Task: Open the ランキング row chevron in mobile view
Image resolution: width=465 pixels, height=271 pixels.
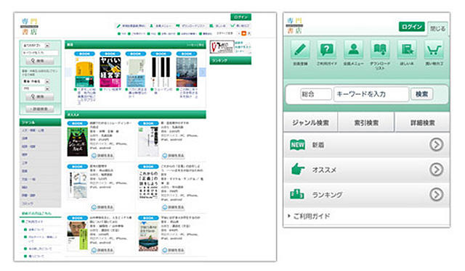Action: point(436,194)
